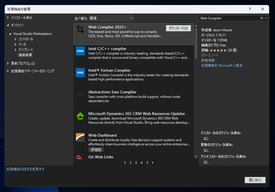Screen dimensions: 275x192
Task: Open 拡張機能の設定を変更する link
Action: coord(25,169)
